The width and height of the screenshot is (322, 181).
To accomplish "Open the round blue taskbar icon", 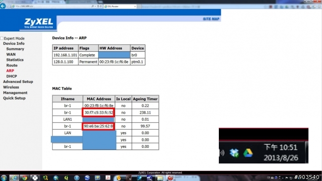I will tap(76, 177).
